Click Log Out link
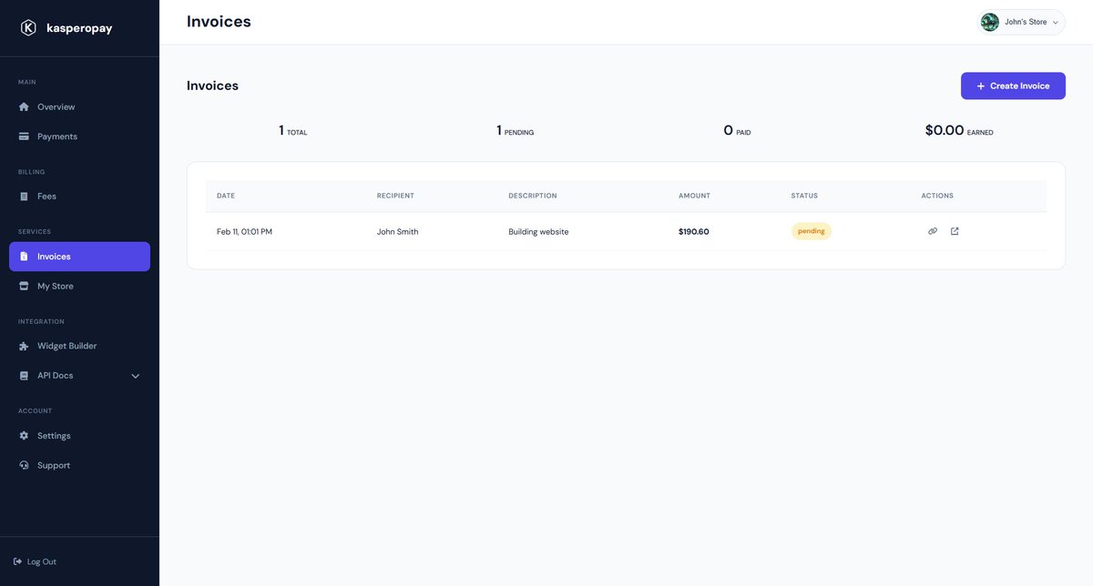 (35, 561)
